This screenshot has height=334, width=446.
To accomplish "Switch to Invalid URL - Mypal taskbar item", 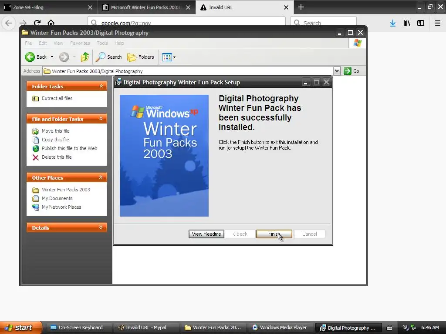I will point(146,327).
